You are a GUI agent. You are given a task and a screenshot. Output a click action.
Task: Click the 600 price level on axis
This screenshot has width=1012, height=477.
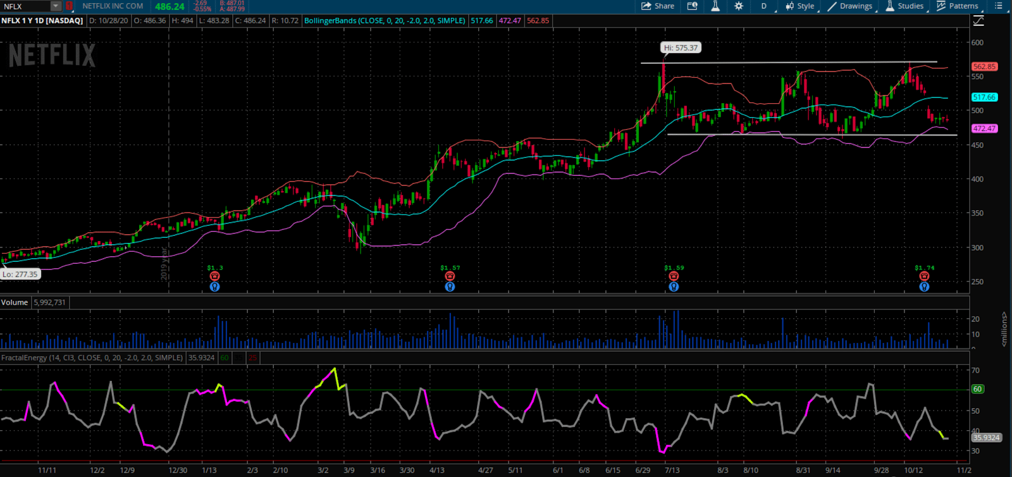tap(978, 42)
